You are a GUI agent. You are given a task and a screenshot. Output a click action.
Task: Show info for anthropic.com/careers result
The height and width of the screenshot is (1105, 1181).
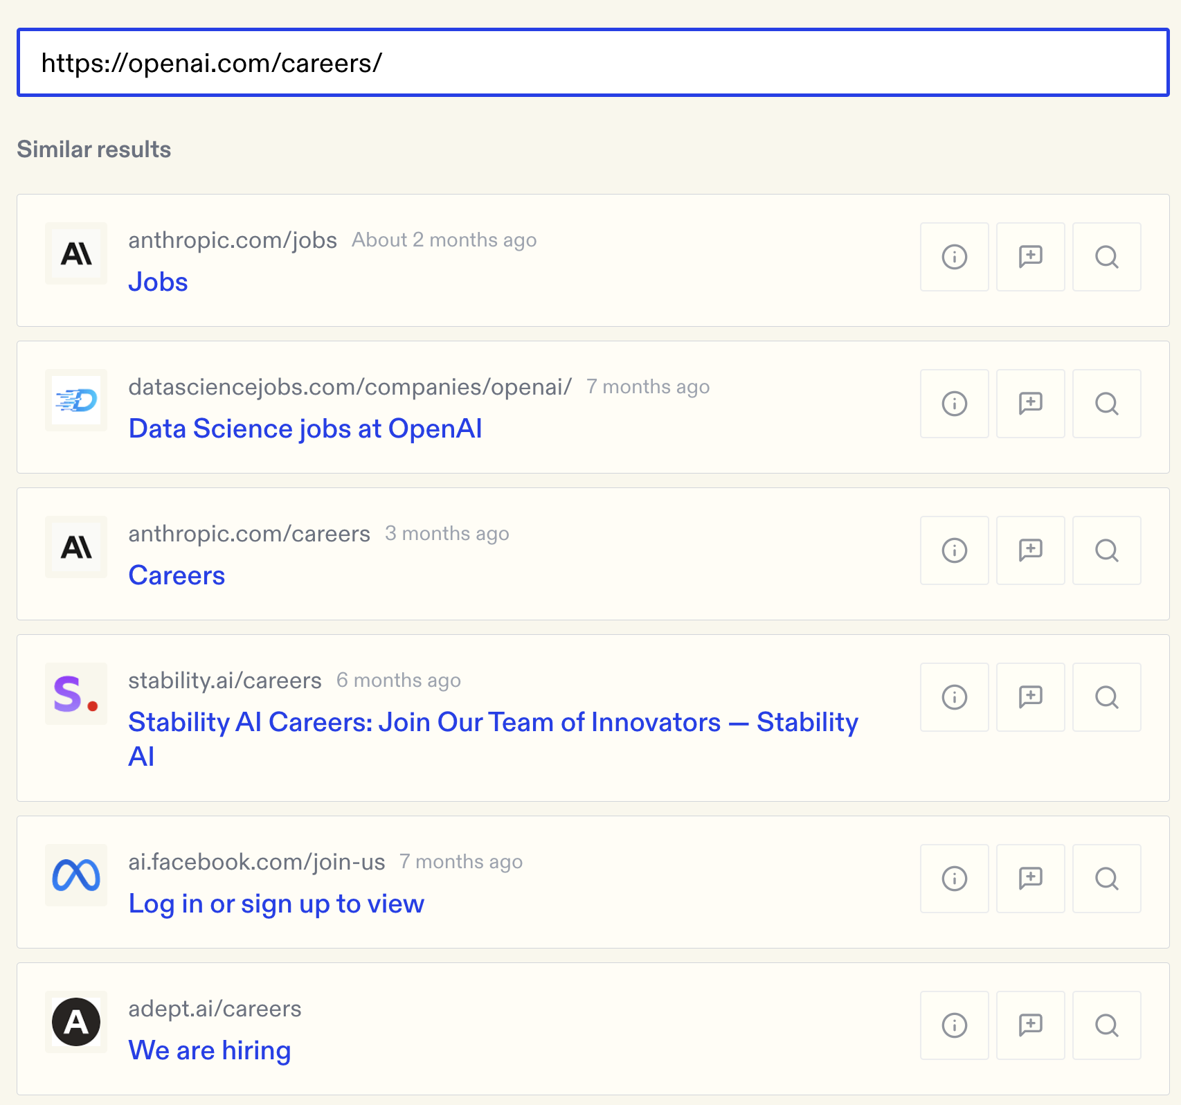[954, 550]
